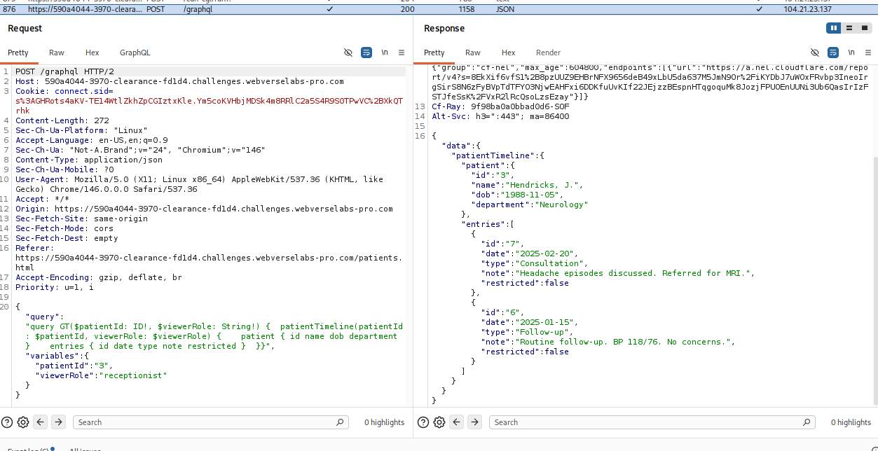Screen dimensions: 878x451
Task: Select the combined single-pane layout icon
Action: (x=864, y=28)
